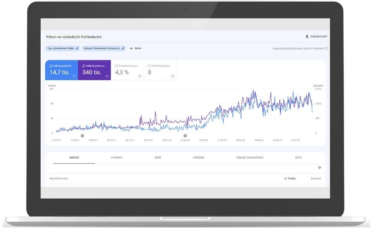
Task: Click the 13.07.21 date axis label
Action: pos(56,140)
